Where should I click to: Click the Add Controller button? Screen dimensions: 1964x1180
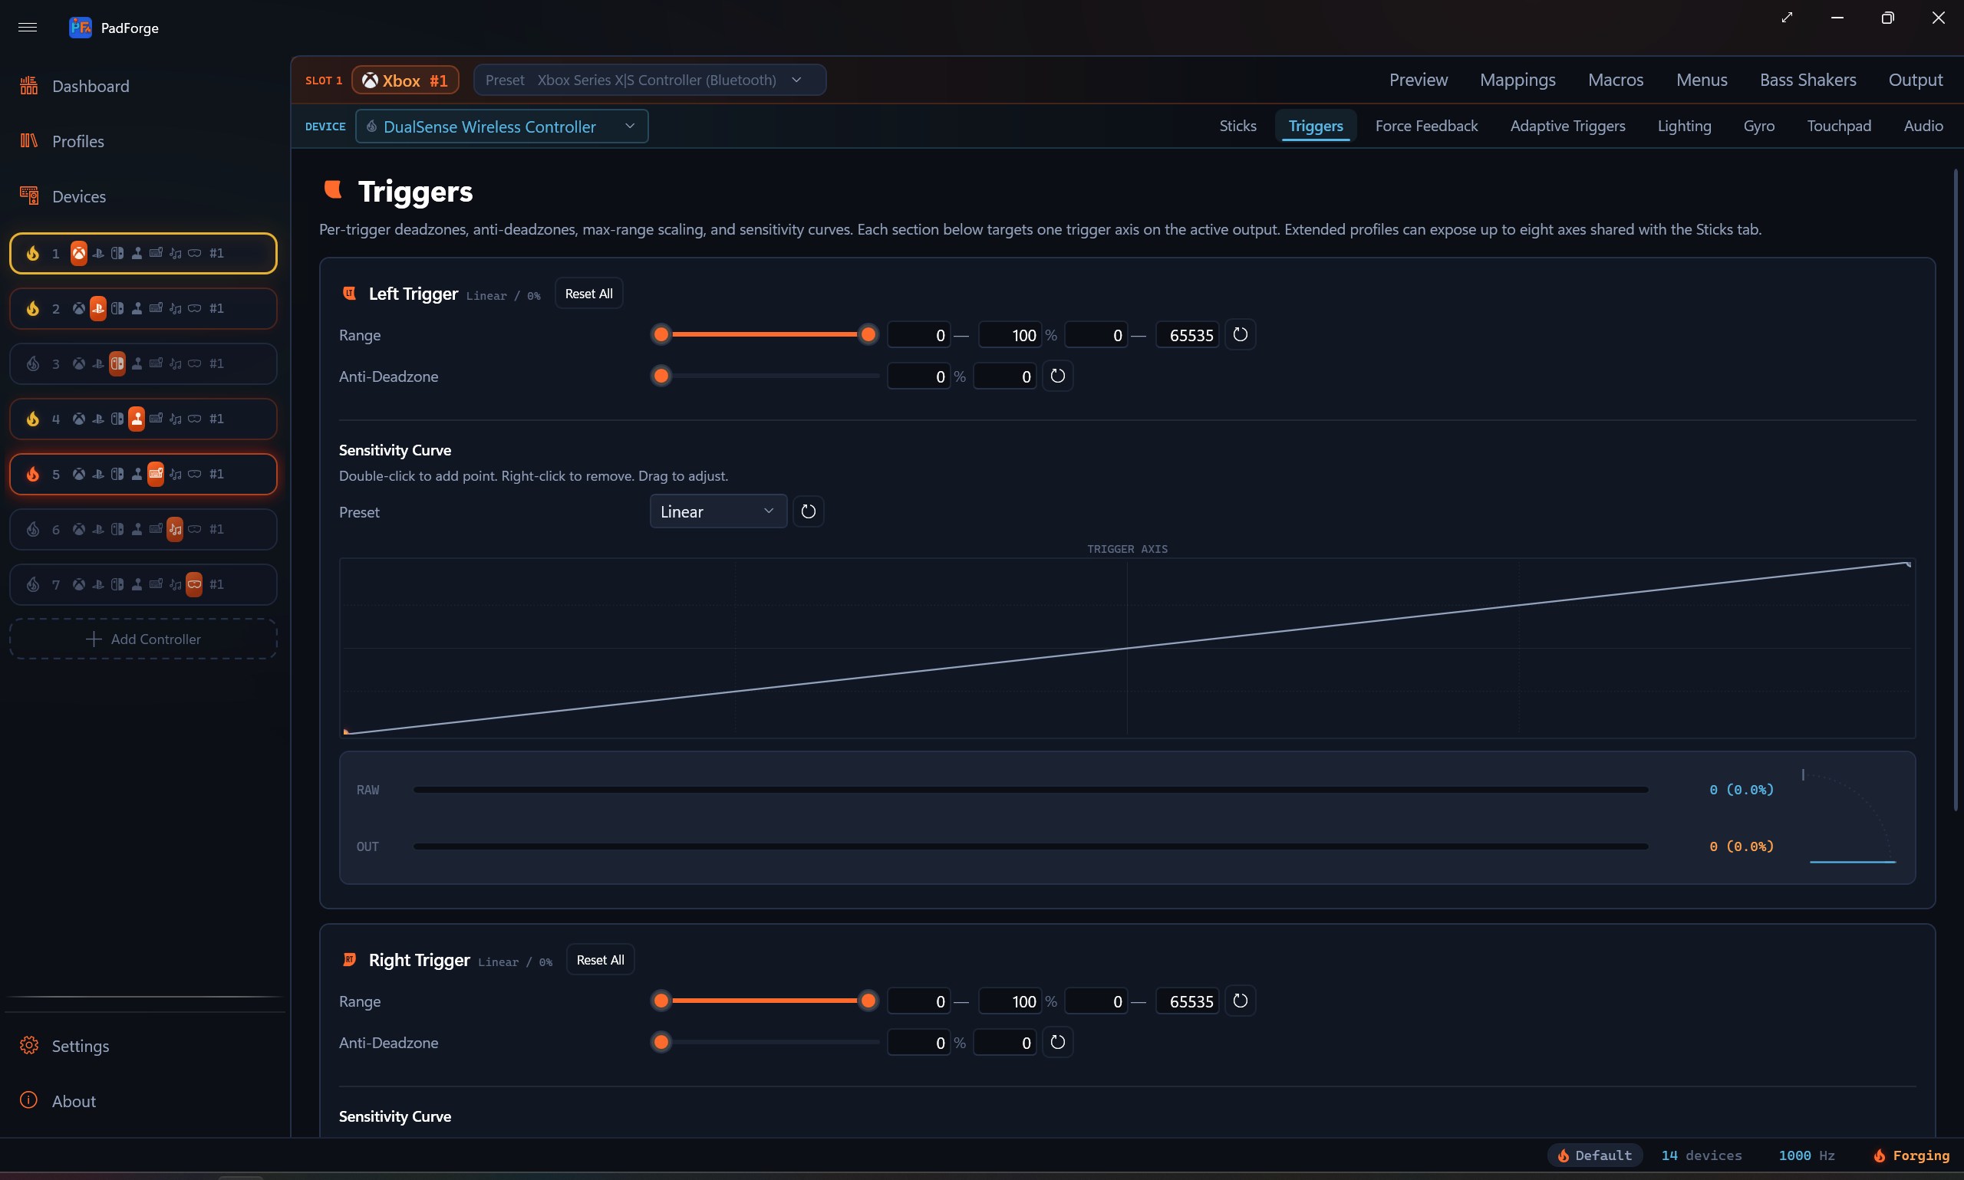(143, 639)
